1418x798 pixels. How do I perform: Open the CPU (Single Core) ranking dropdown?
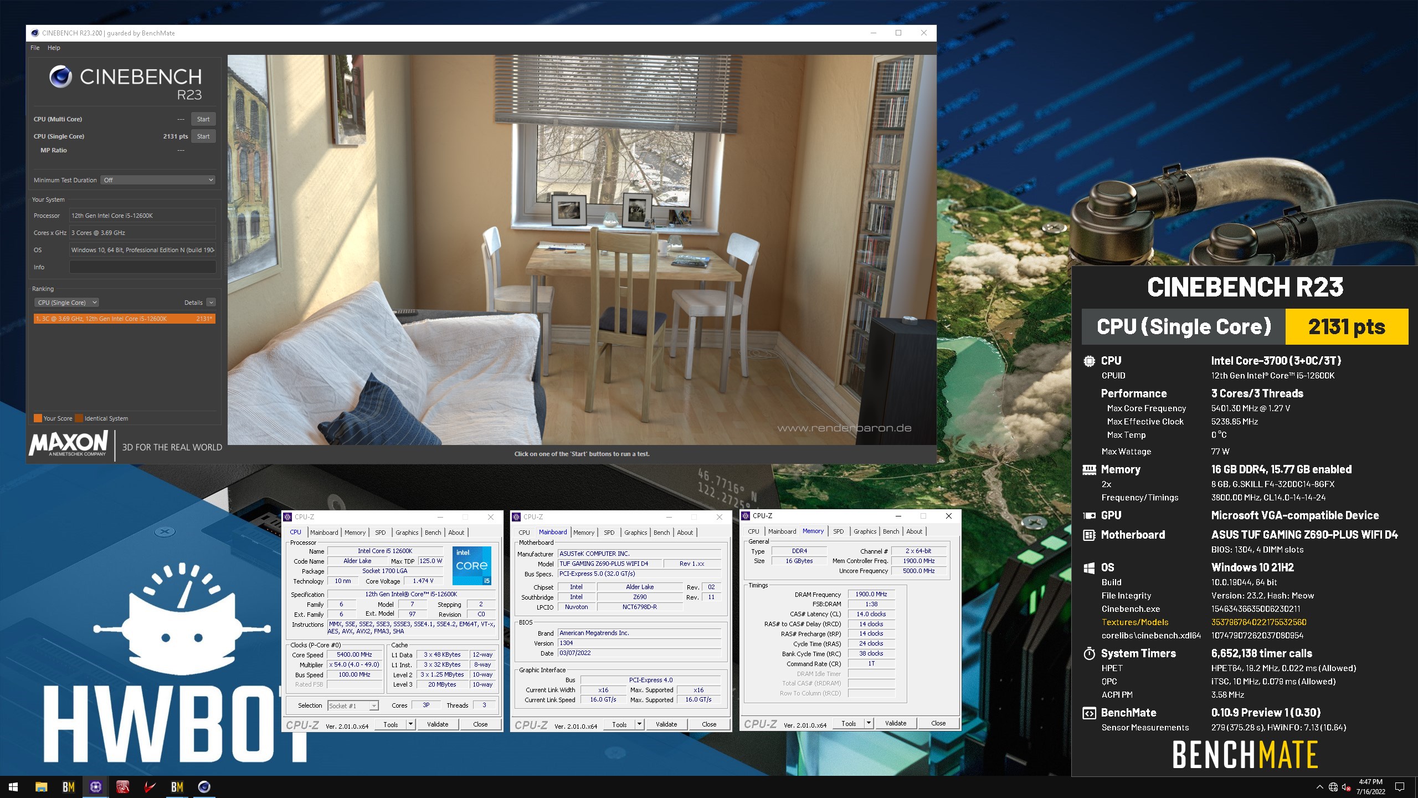point(66,303)
